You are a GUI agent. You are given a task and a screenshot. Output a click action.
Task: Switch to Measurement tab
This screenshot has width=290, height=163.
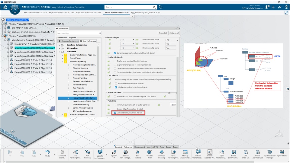(139, 147)
